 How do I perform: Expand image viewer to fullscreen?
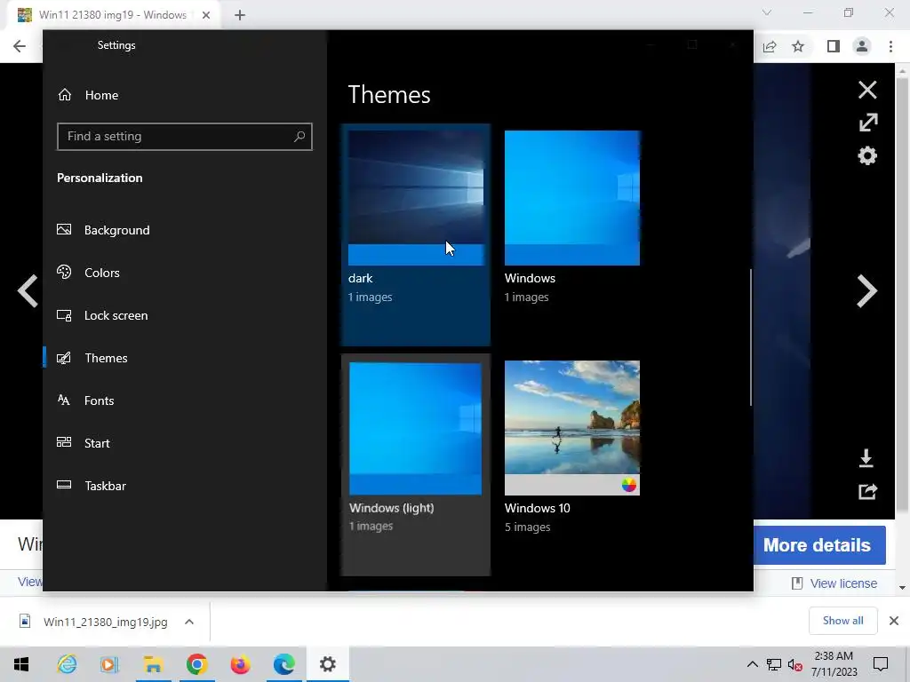click(868, 123)
